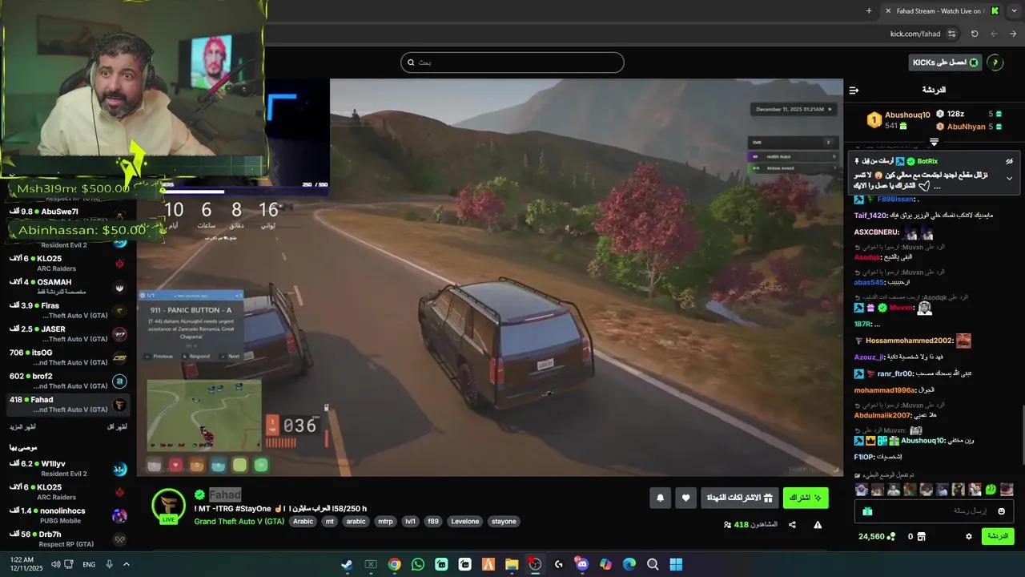The height and width of the screenshot is (577, 1025).
Task: Open a new browser tab
Action: [869, 10]
